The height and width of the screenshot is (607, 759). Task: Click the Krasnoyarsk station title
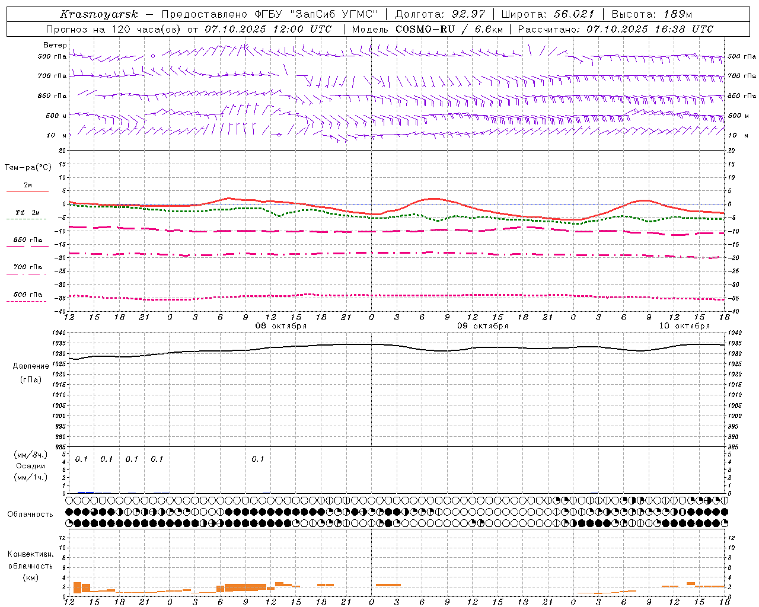point(99,14)
